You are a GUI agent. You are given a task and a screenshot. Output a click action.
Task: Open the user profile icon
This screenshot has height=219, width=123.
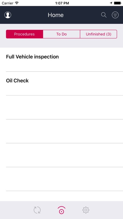[8, 15]
